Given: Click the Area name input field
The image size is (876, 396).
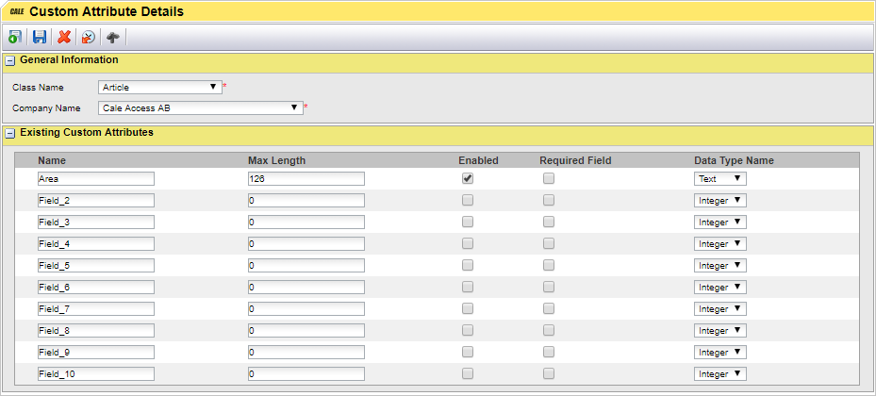Looking at the screenshot, I should [x=95, y=179].
